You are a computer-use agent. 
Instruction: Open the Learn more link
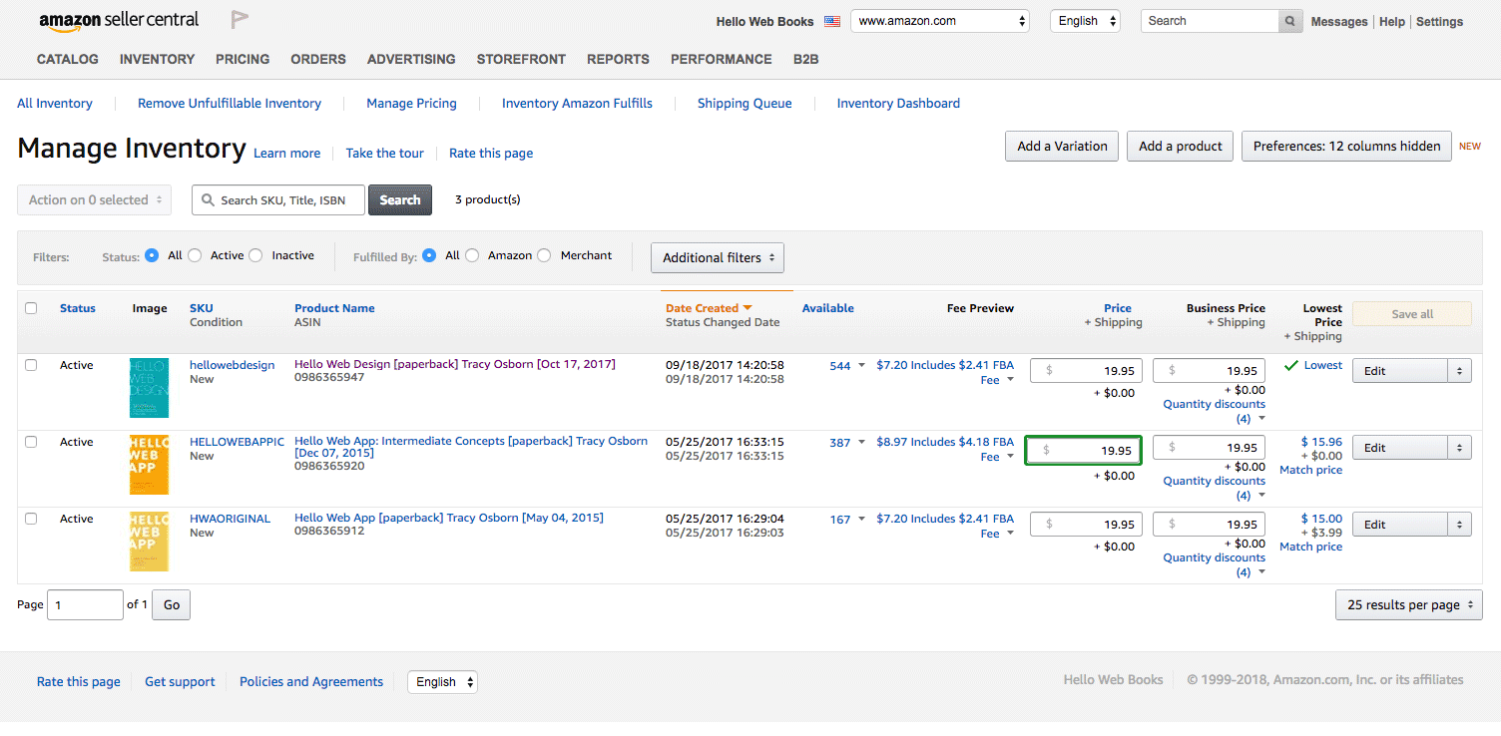tap(286, 153)
